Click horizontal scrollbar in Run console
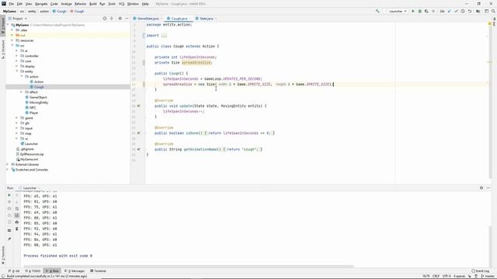The image size is (497, 279). (x=189, y=267)
